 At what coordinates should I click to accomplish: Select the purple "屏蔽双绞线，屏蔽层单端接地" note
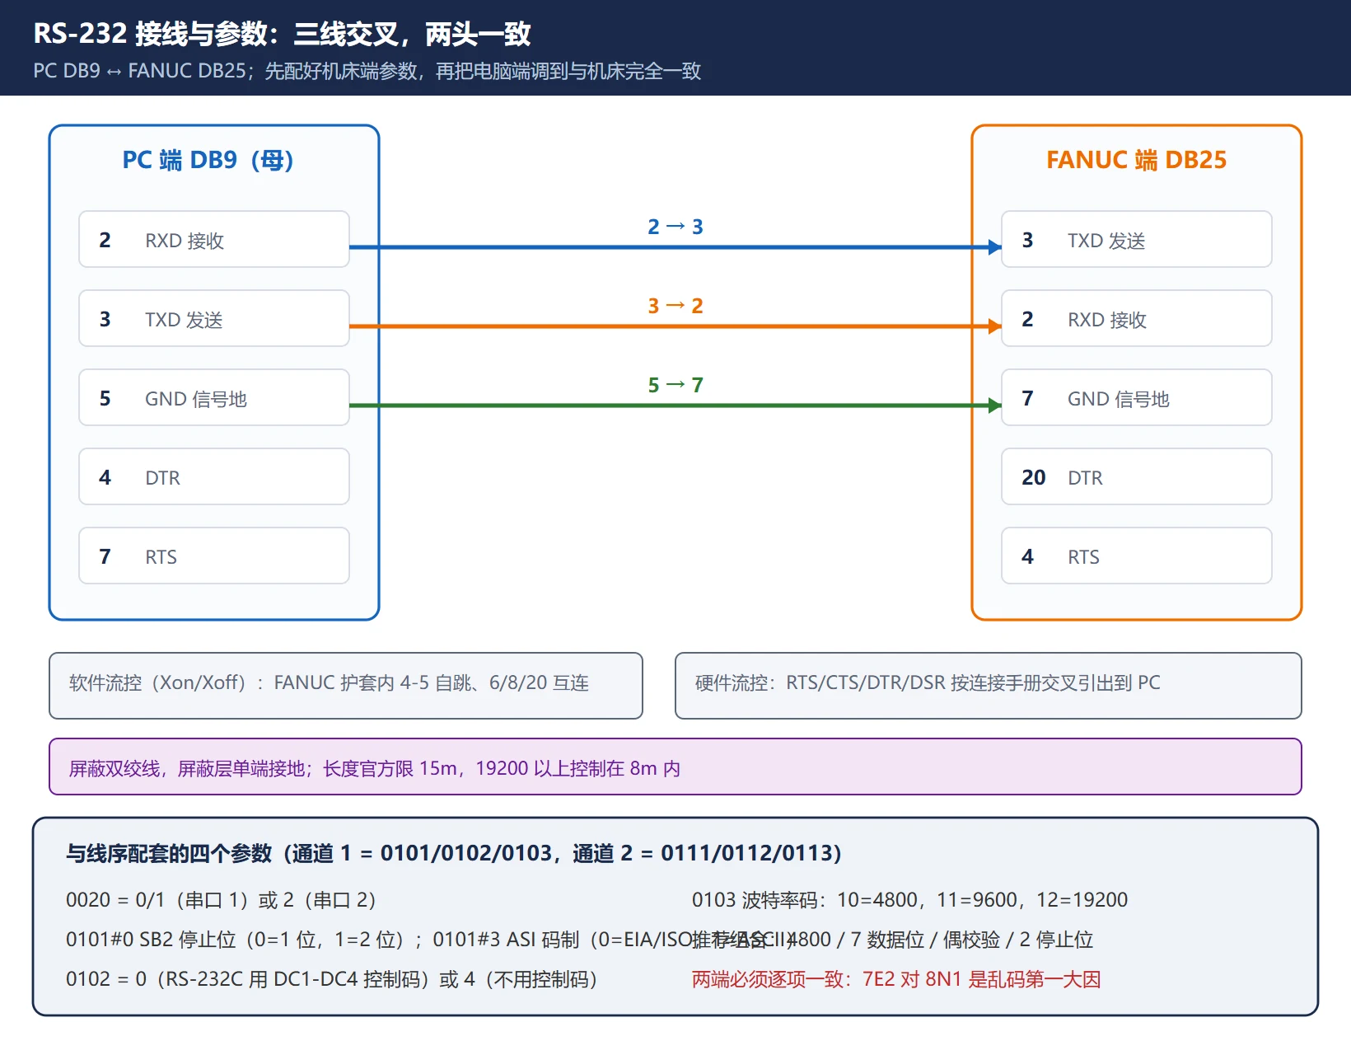pos(675,767)
